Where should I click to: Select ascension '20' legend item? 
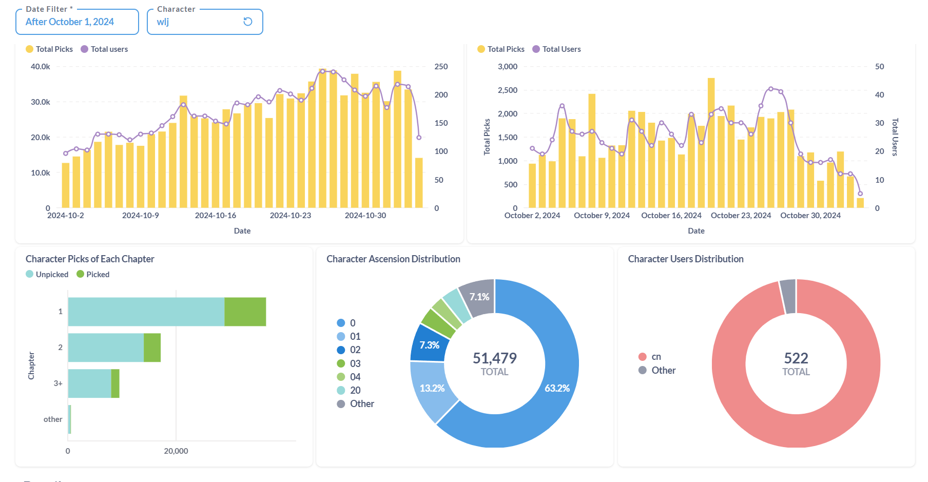pyautogui.click(x=349, y=390)
